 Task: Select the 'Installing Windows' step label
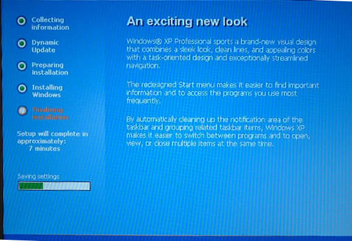(x=47, y=91)
